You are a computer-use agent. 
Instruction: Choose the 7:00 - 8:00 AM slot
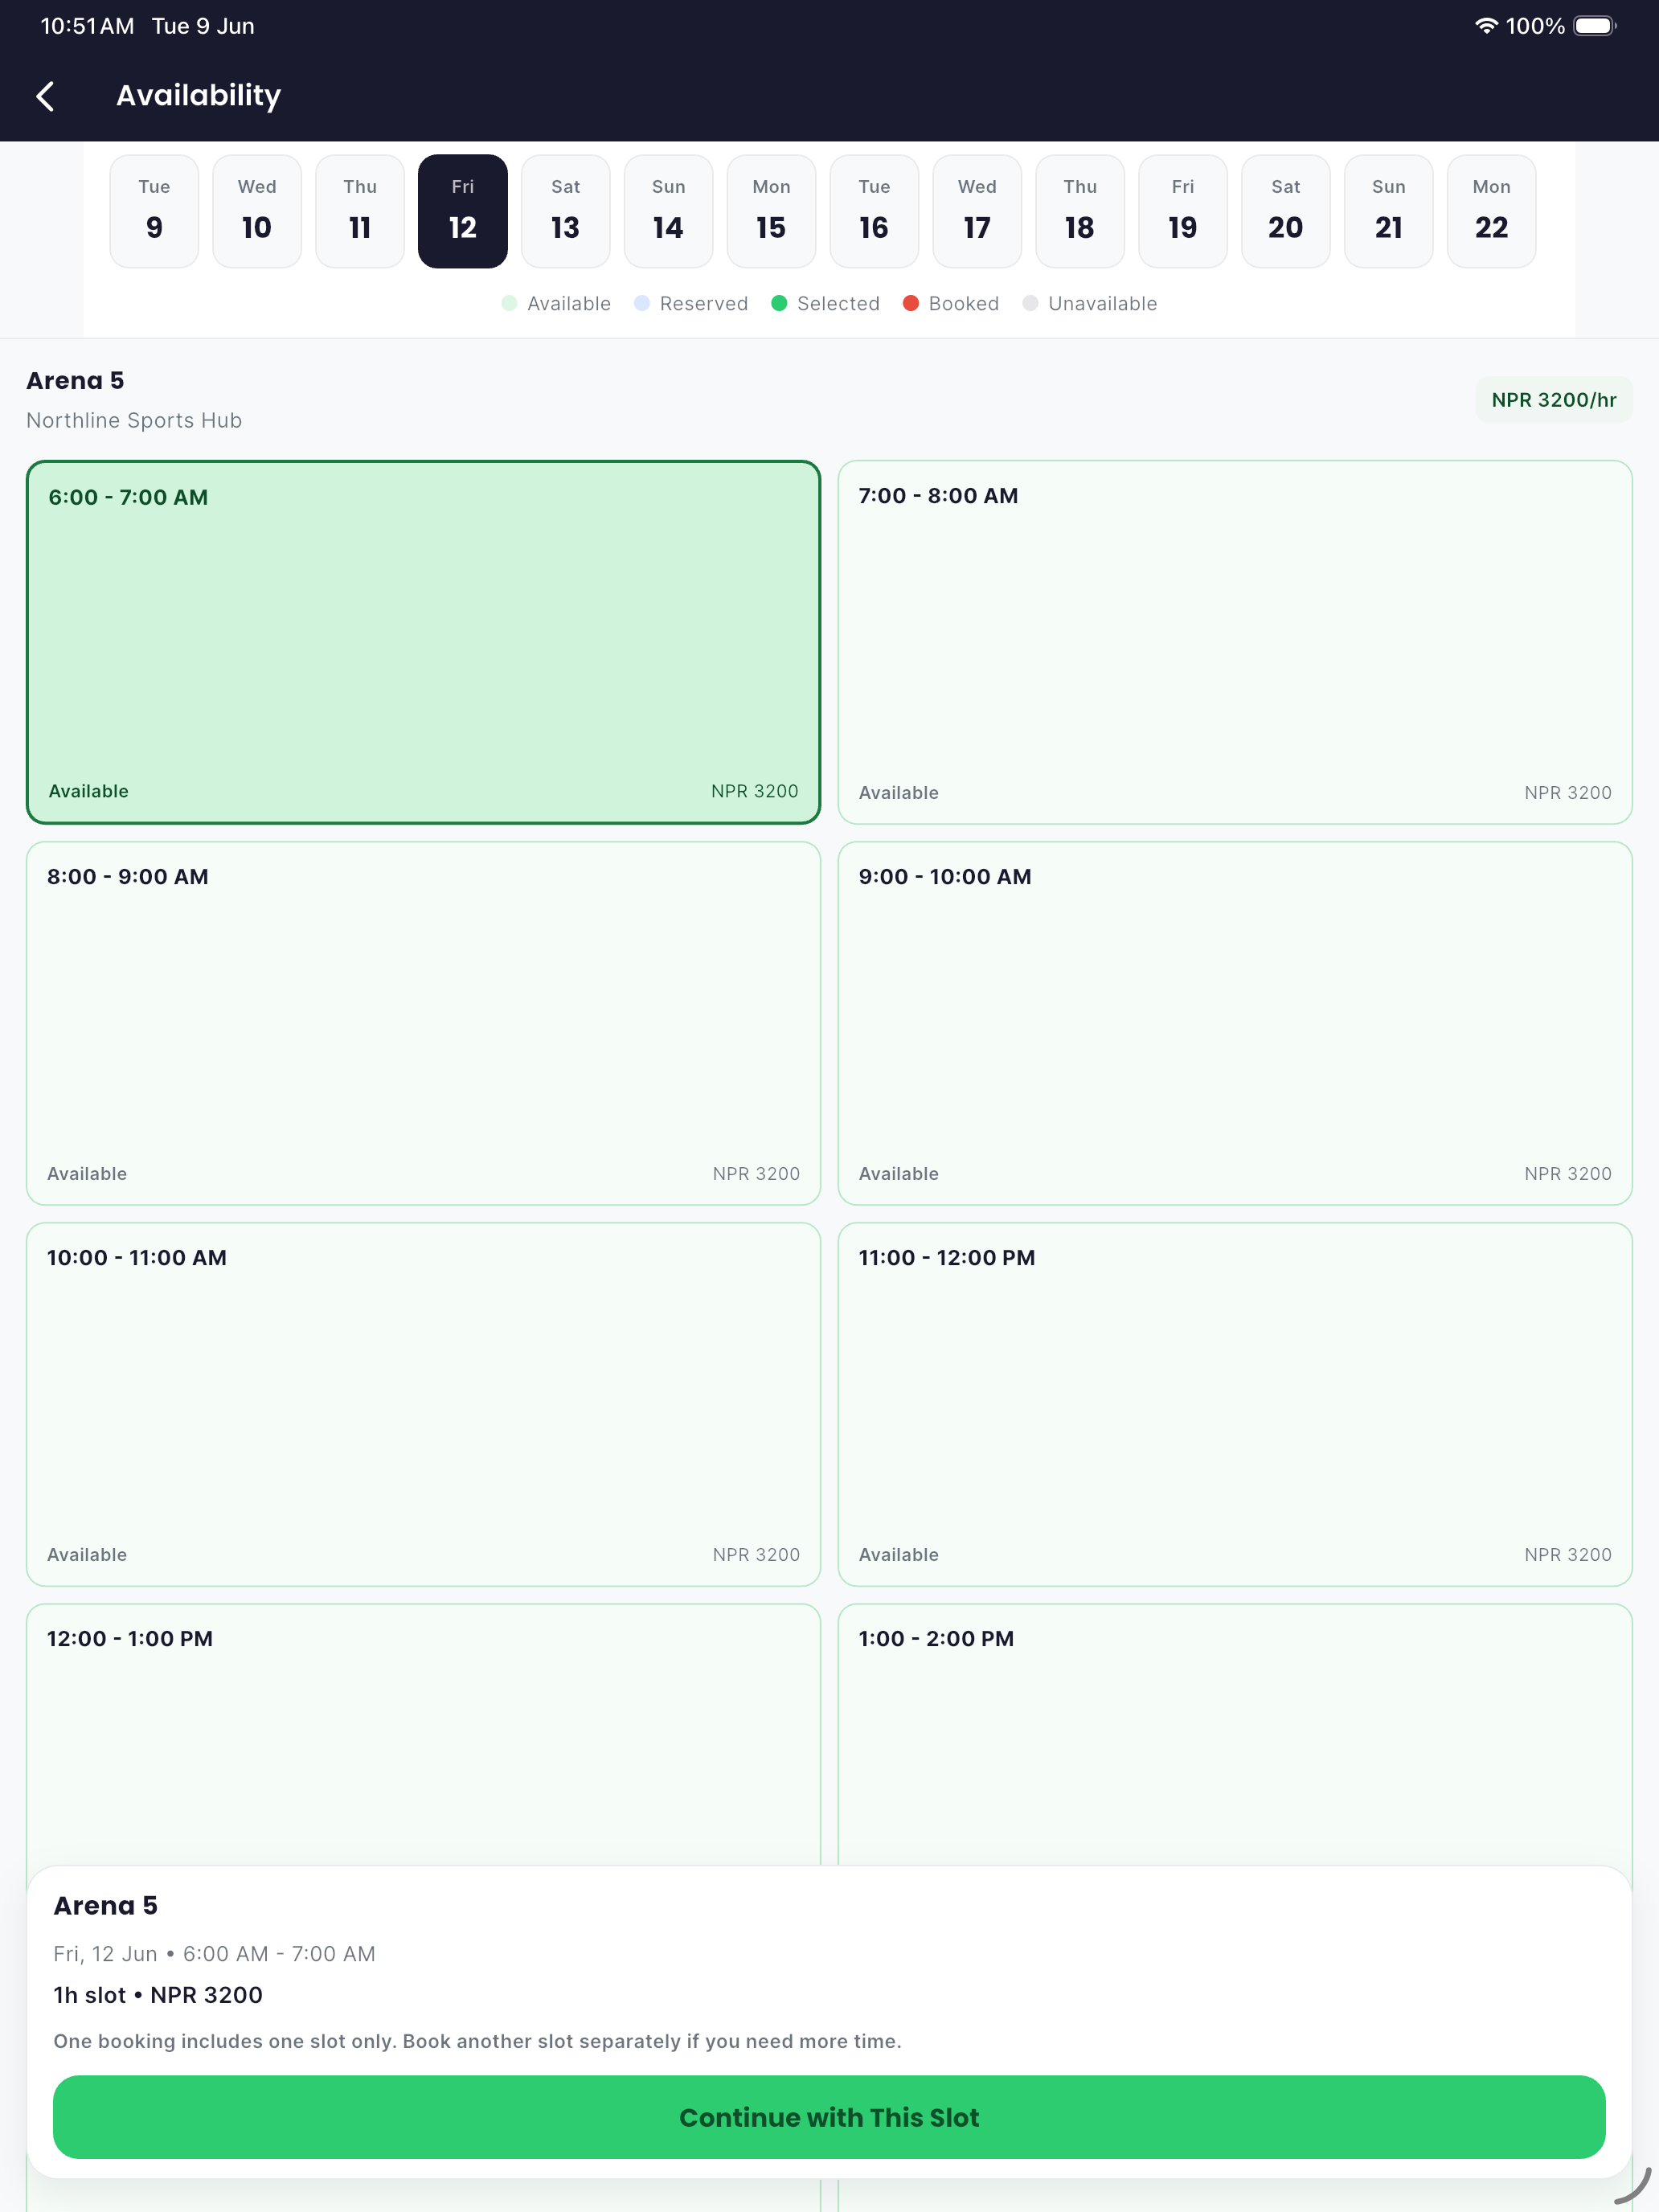[x=1235, y=642]
